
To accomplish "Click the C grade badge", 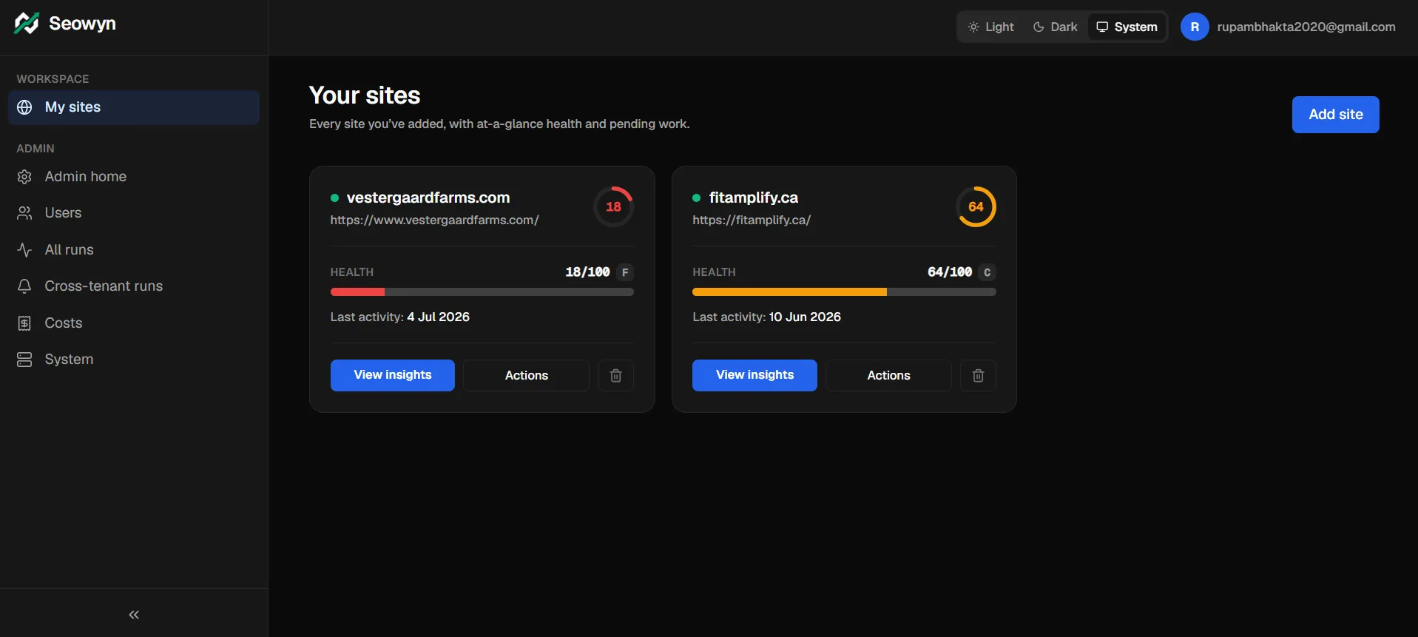I will 987,272.
